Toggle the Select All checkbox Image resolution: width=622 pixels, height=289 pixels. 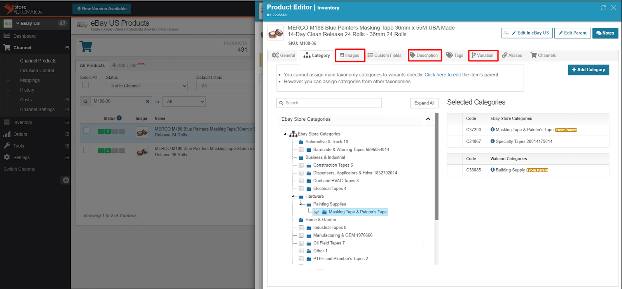(86, 85)
